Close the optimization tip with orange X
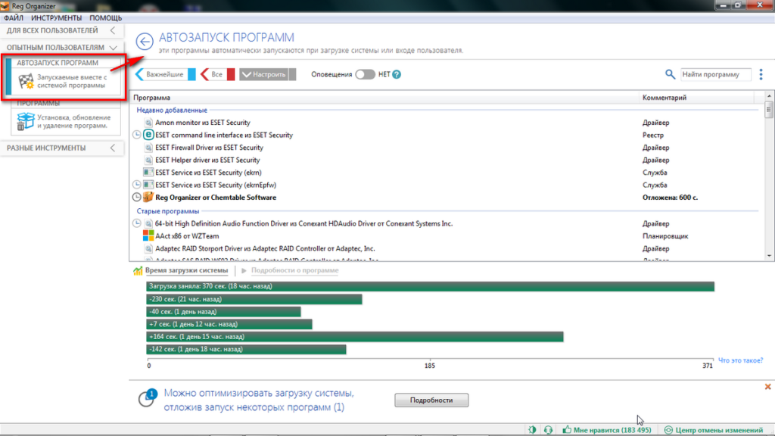775x436 pixels. coord(767,387)
